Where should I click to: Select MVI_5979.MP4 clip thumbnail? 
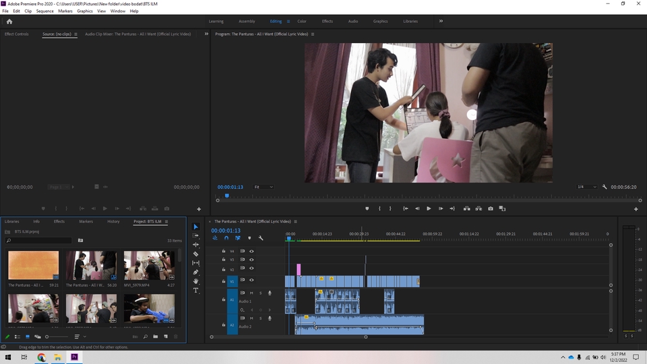coord(149,266)
